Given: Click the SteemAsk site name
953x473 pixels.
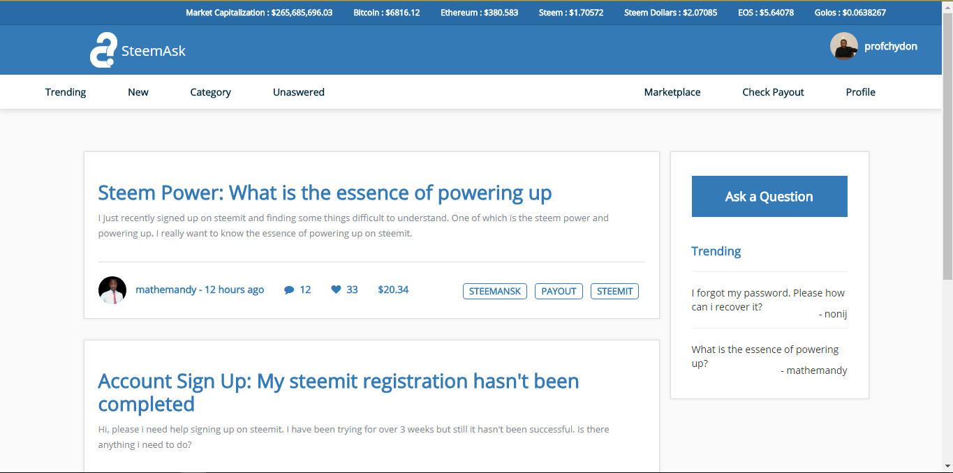Looking at the screenshot, I should [154, 51].
